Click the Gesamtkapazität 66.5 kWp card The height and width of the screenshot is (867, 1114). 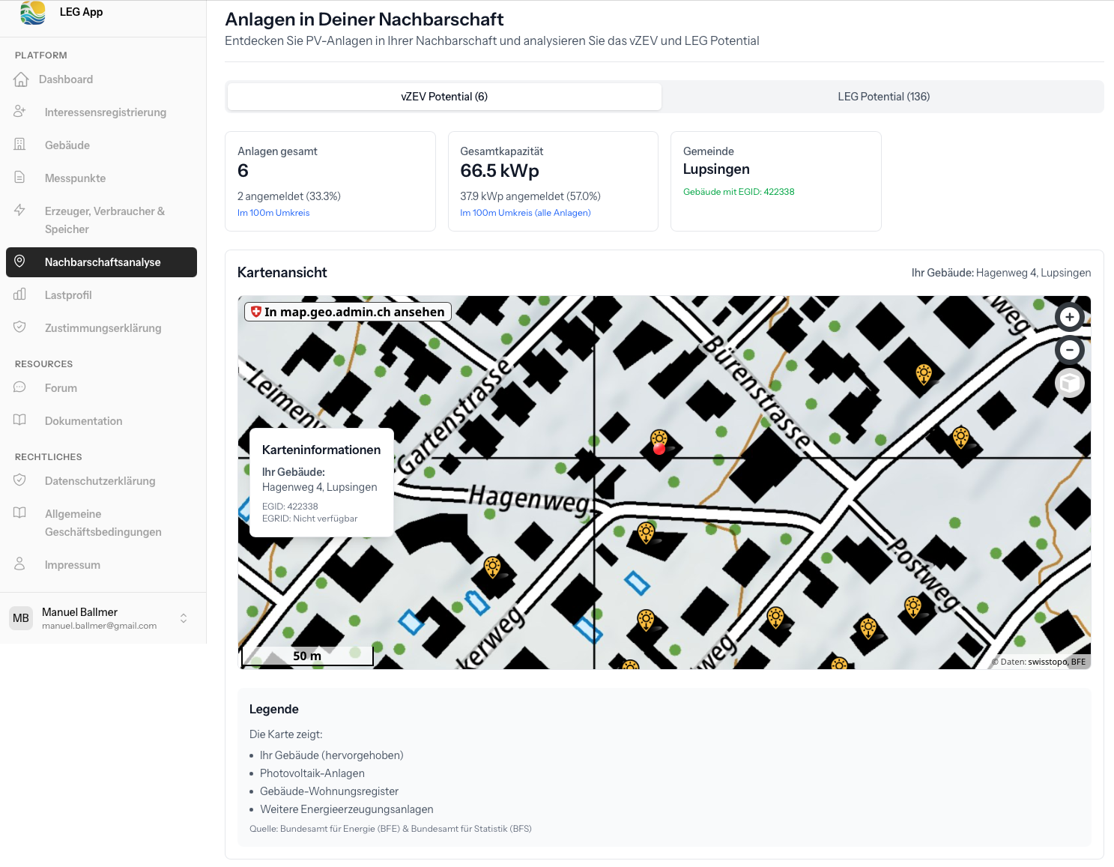tap(552, 181)
